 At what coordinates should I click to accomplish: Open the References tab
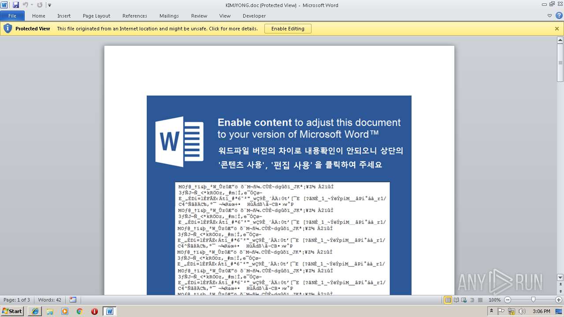tap(135, 16)
